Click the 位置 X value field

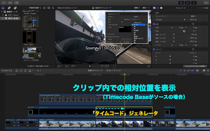coord(180,28)
